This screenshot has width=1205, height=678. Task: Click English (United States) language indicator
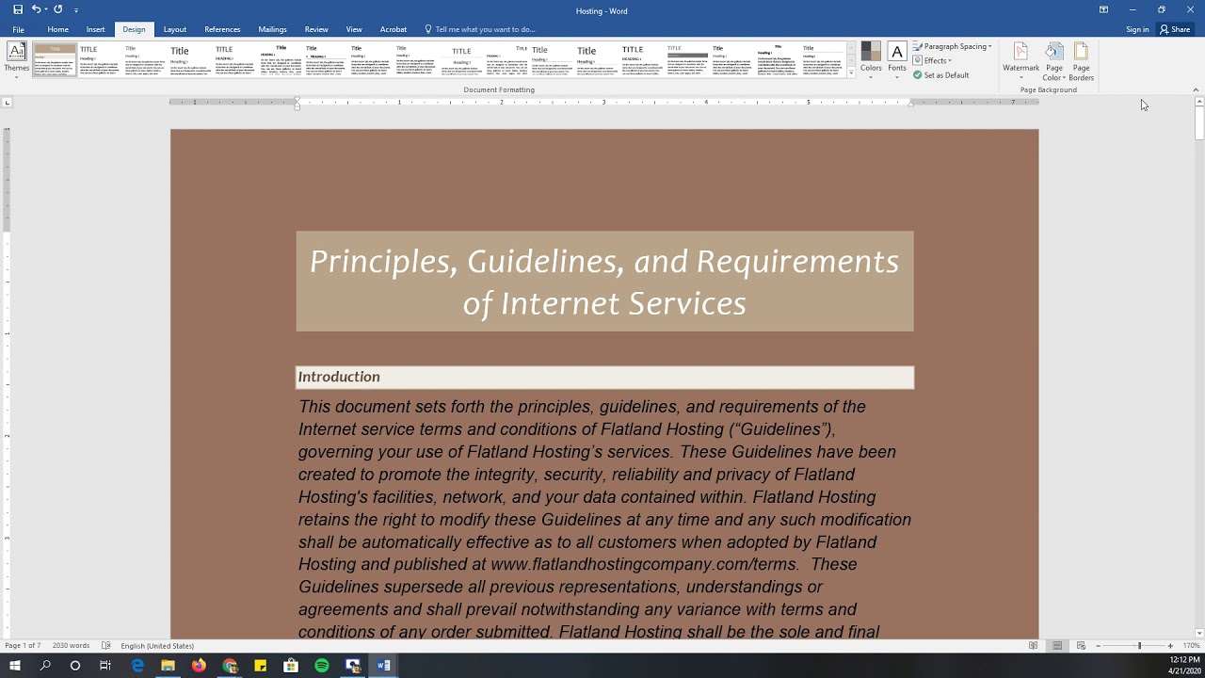pos(157,646)
